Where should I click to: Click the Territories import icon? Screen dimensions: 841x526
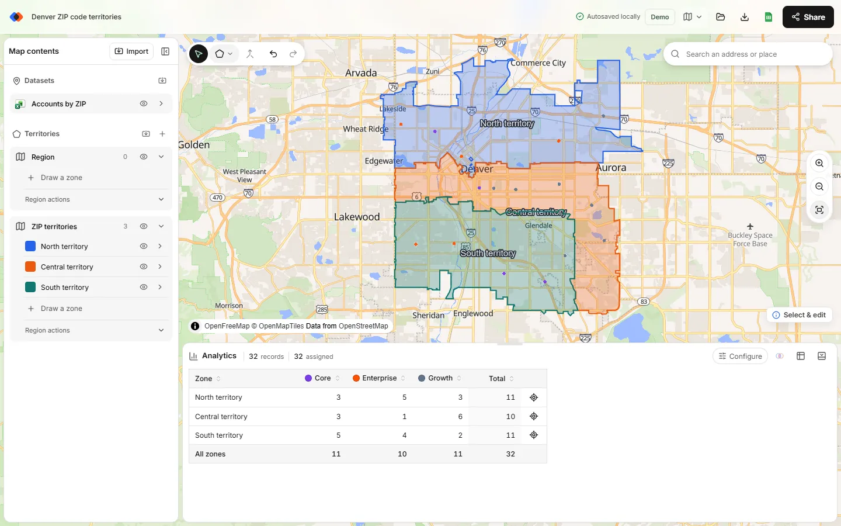coord(146,134)
